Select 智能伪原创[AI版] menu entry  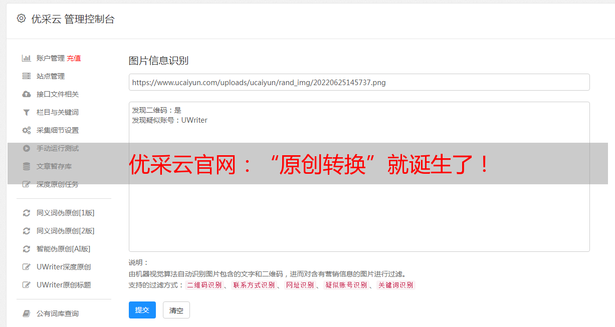(x=64, y=249)
